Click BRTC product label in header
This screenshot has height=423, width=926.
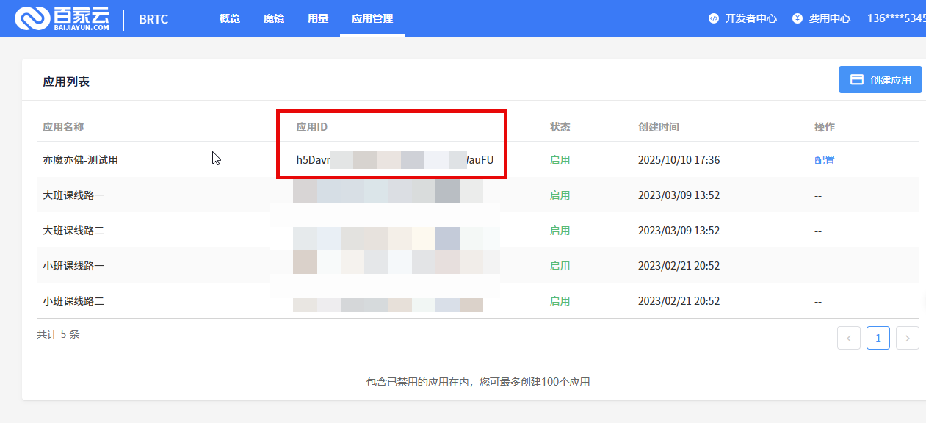(x=153, y=19)
